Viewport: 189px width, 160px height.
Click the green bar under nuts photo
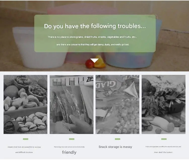coord(25,139)
